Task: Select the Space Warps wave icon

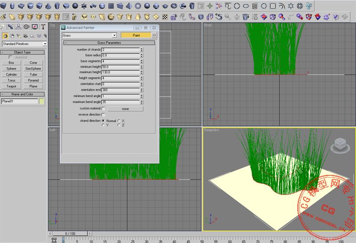Action: (x=39, y=36)
